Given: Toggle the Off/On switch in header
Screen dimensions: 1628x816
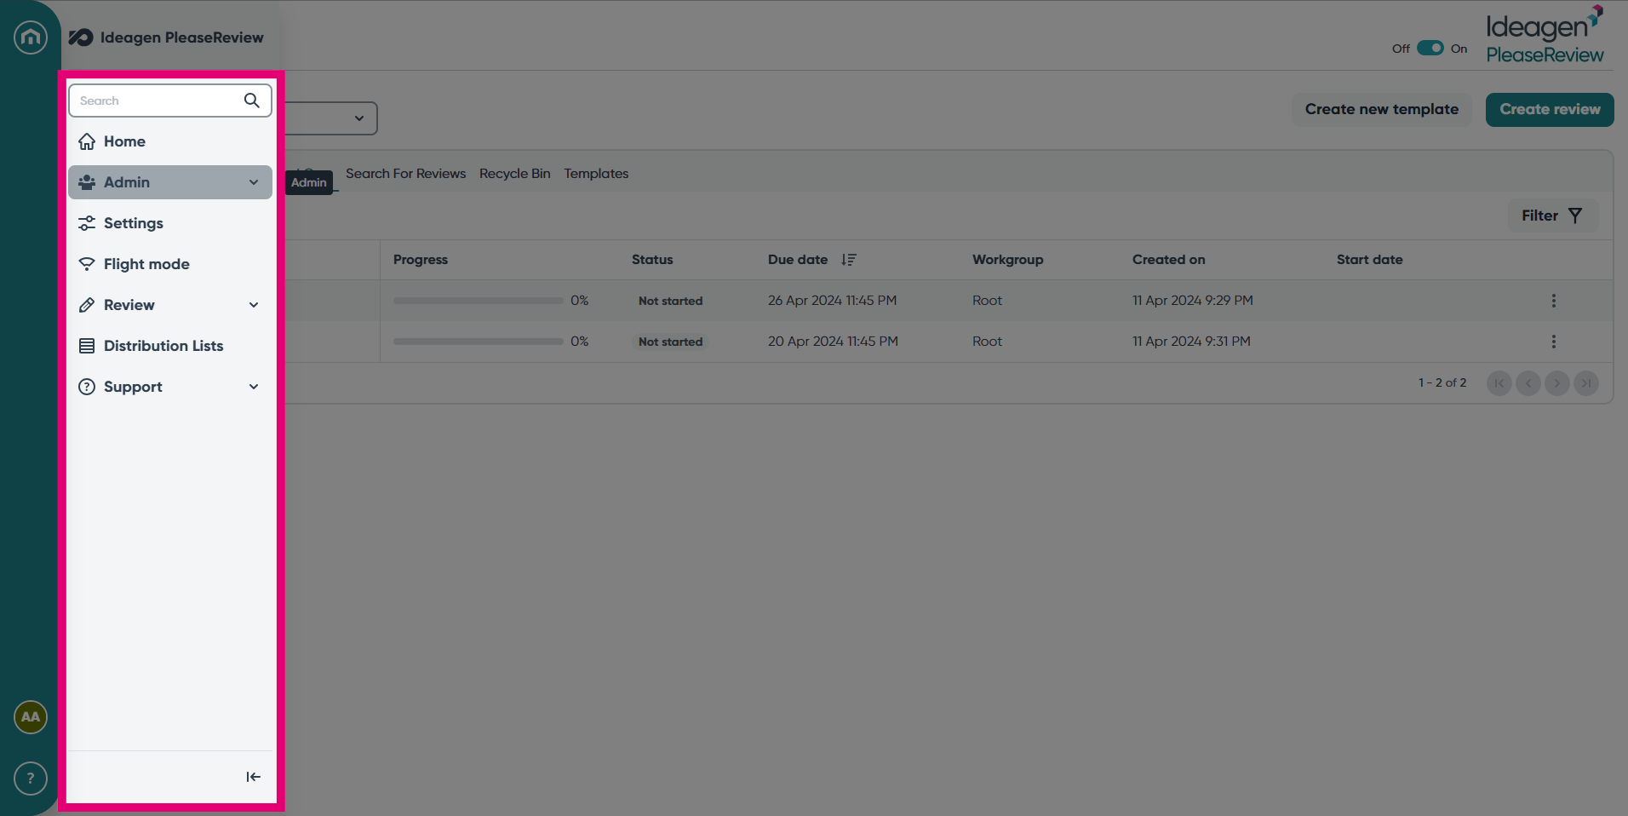Looking at the screenshot, I should pos(1430,49).
